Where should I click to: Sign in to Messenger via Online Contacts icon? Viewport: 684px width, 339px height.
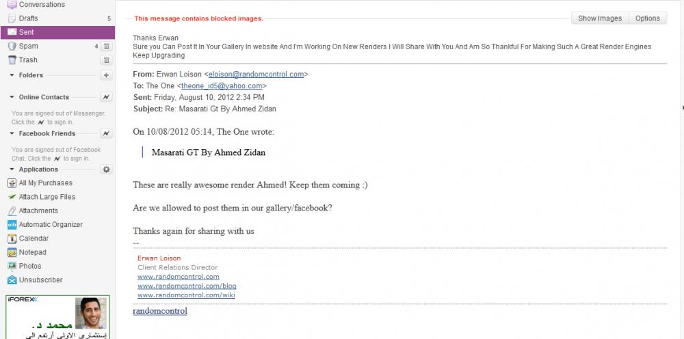tap(106, 97)
